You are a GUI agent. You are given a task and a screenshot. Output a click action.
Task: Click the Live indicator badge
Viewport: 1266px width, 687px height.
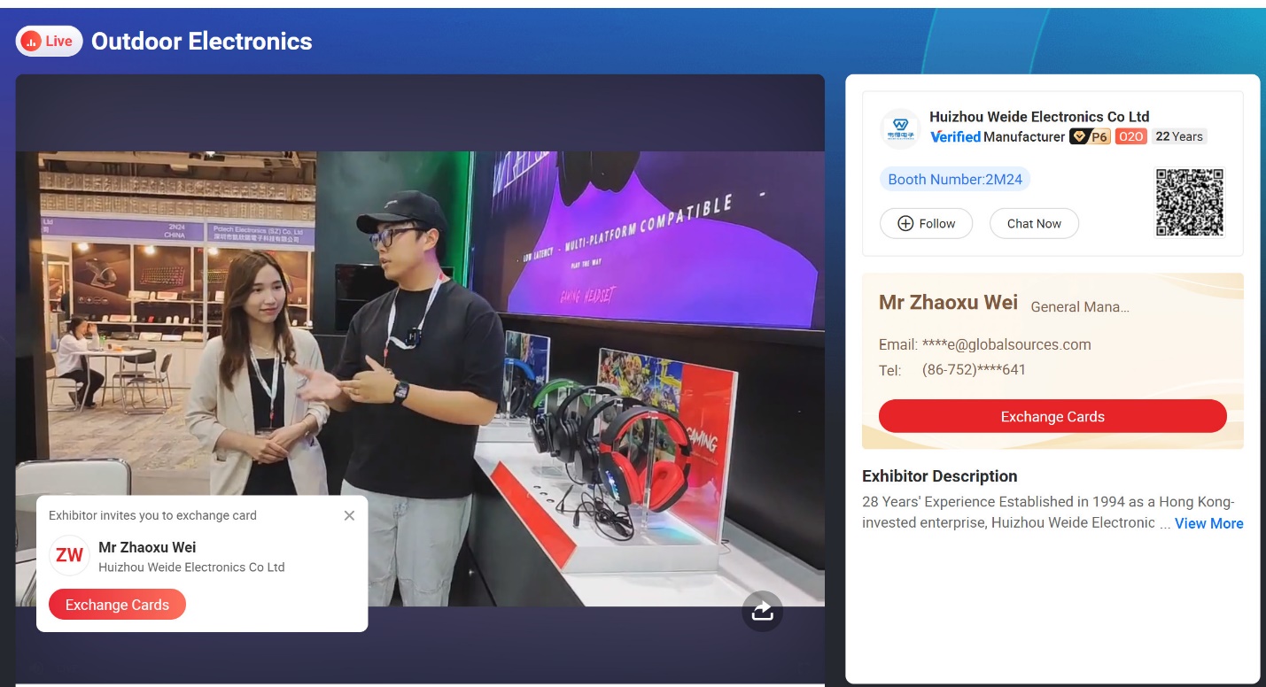click(x=50, y=41)
